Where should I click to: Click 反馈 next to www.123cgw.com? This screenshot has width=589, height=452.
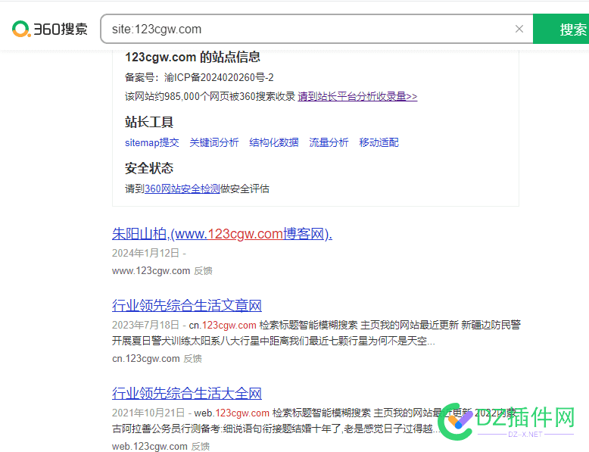203,271
